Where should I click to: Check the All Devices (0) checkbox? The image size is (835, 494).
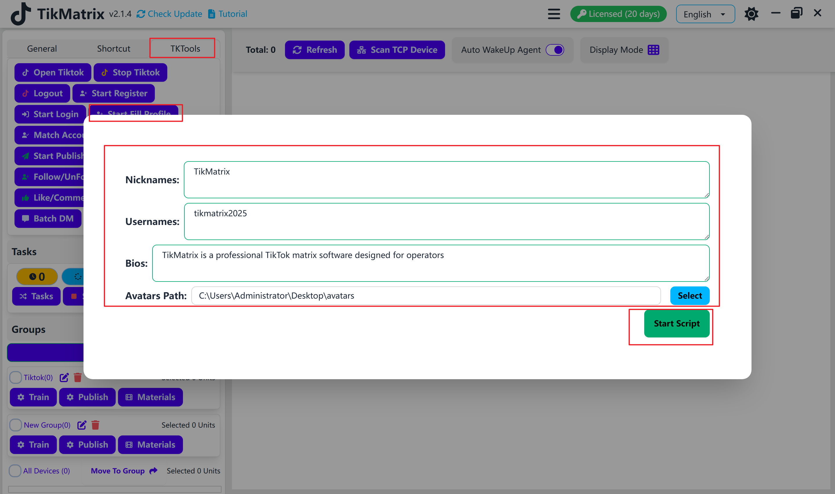[x=15, y=471]
